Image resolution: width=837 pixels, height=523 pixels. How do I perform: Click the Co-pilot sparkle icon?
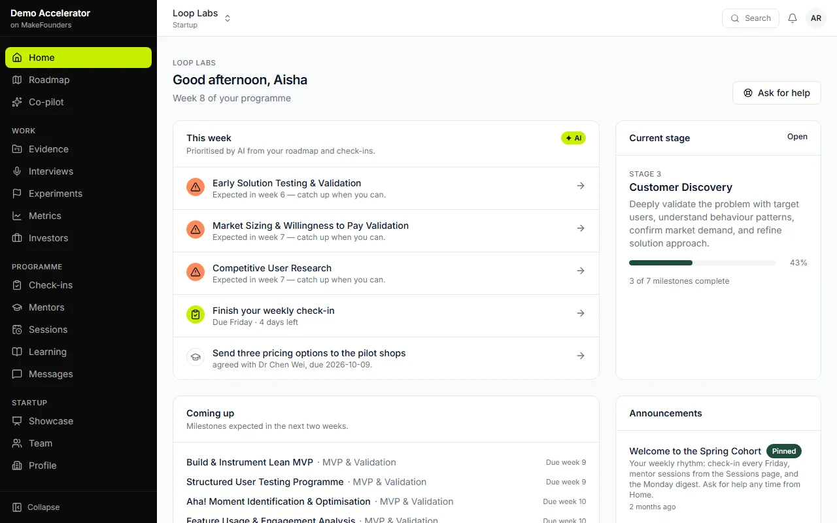coord(17,102)
